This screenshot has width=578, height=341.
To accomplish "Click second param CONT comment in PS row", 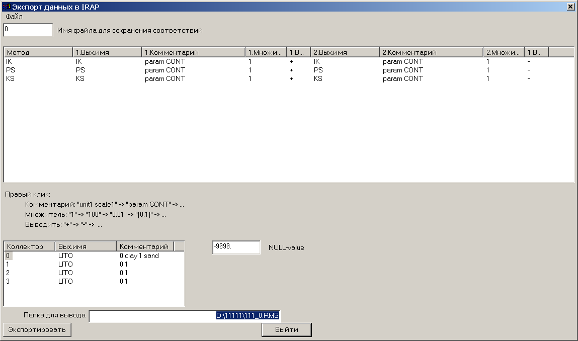I will [x=403, y=70].
